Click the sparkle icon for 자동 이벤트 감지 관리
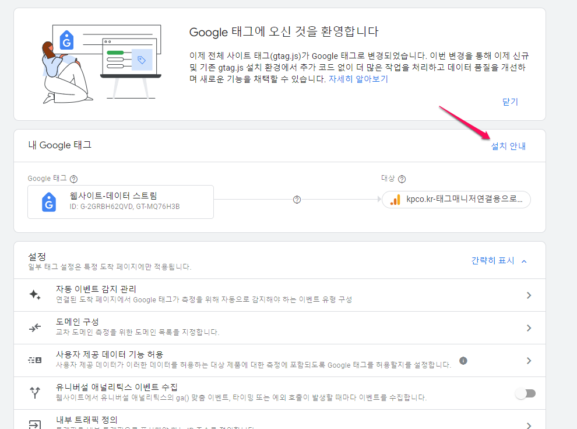The image size is (577, 429). (35, 295)
